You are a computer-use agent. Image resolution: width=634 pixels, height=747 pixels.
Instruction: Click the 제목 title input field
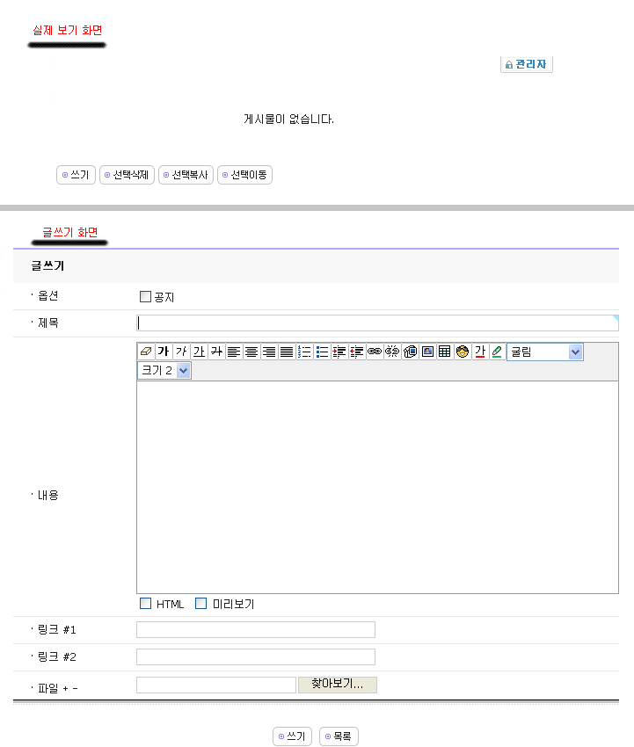pyautogui.click(x=377, y=323)
